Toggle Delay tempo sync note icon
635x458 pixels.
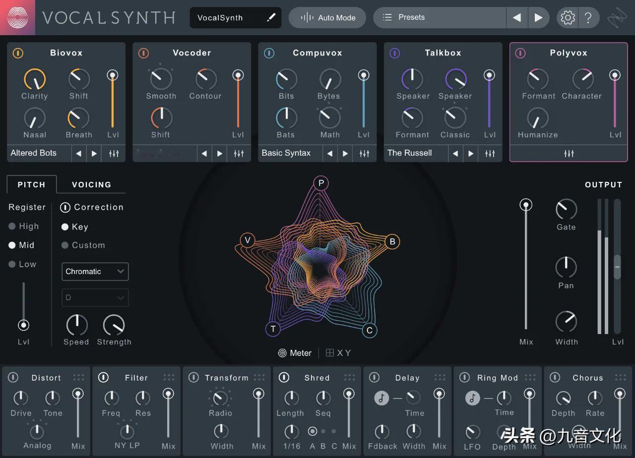[x=381, y=398]
